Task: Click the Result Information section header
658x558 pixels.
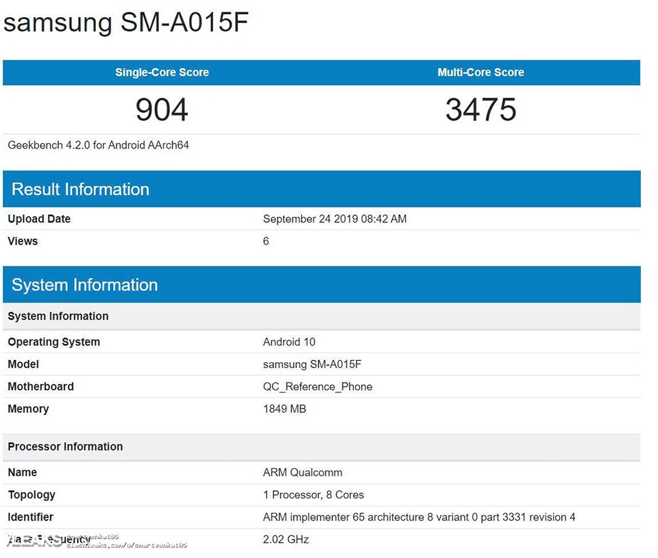Action: click(x=321, y=189)
